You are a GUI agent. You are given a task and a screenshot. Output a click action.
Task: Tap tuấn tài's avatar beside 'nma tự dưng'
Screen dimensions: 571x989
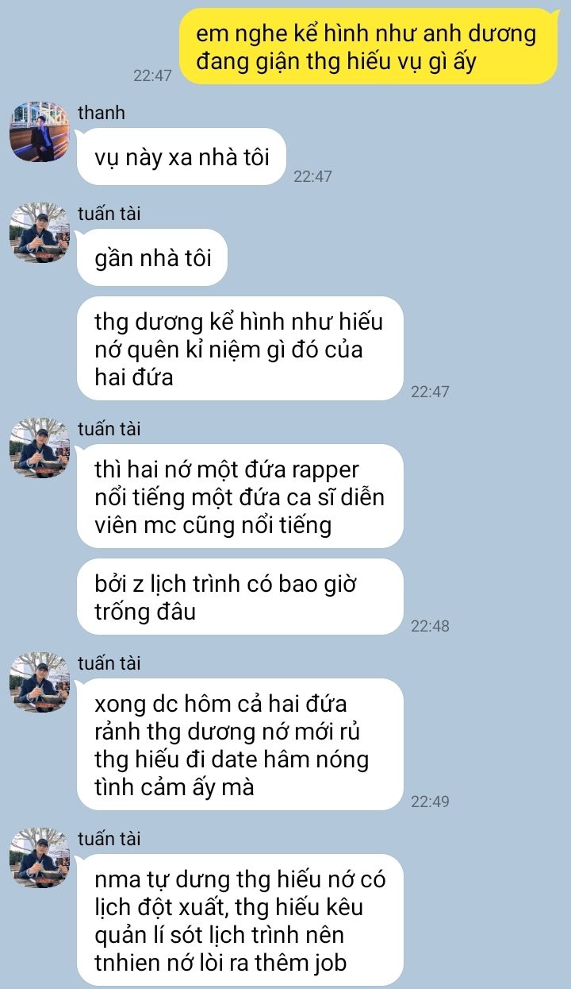[40, 857]
